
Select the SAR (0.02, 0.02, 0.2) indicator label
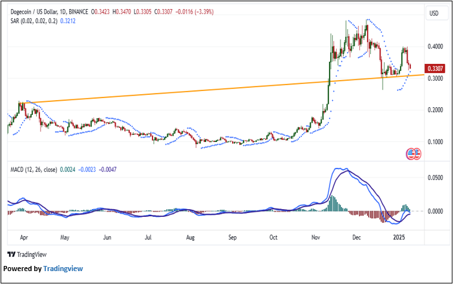point(34,21)
